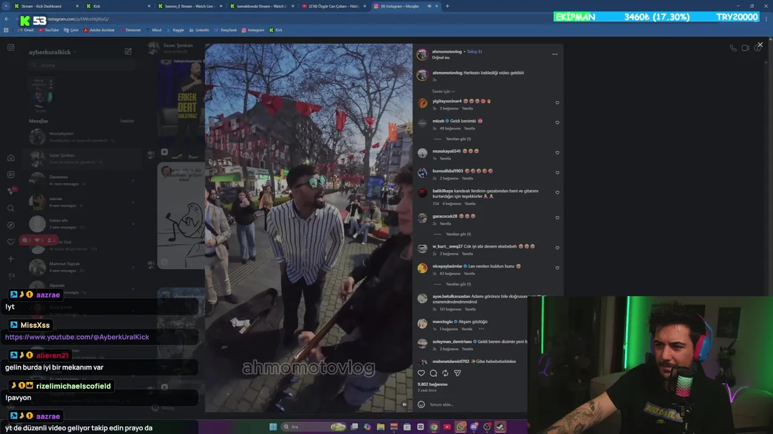Expand replies under nicepaylasimlar's comment
Screen dimensions: 773x434
[x=458, y=284]
